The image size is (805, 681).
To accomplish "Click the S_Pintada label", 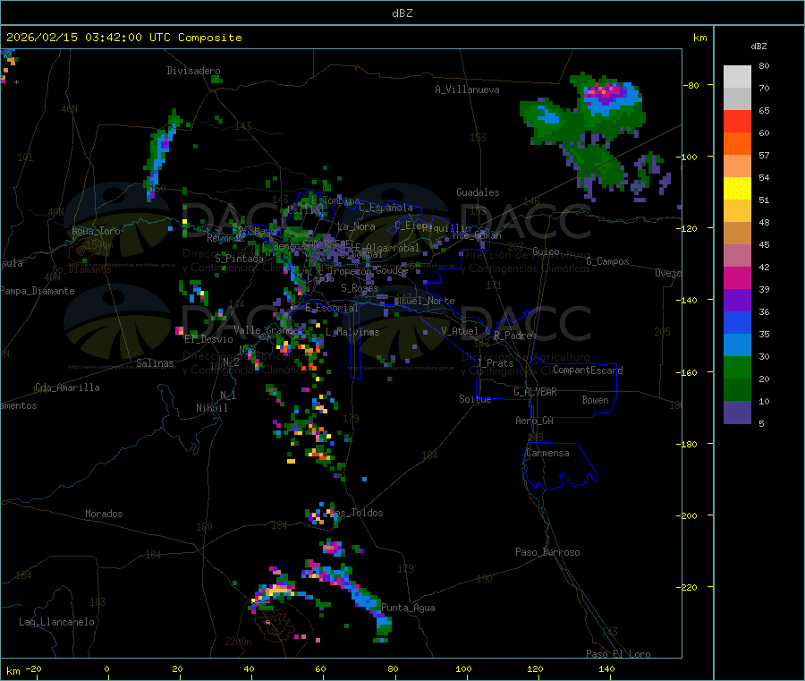I will [x=239, y=259].
